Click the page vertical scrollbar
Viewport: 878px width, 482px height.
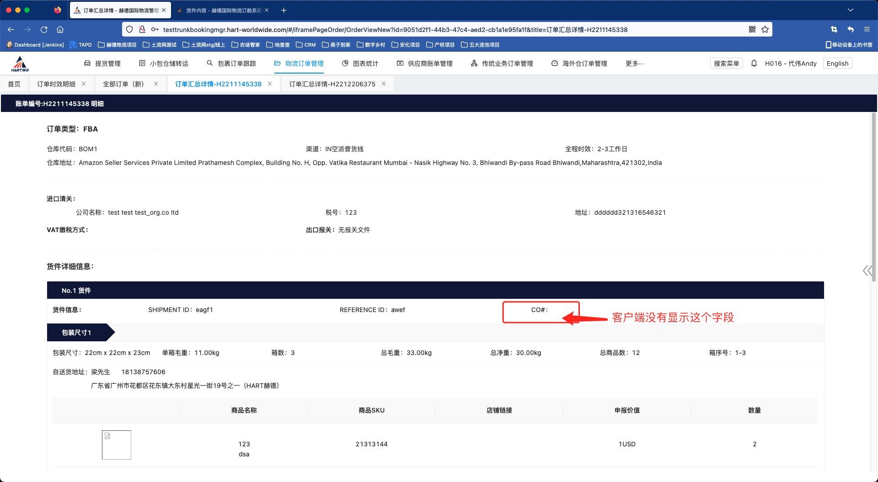pos(873,196)
